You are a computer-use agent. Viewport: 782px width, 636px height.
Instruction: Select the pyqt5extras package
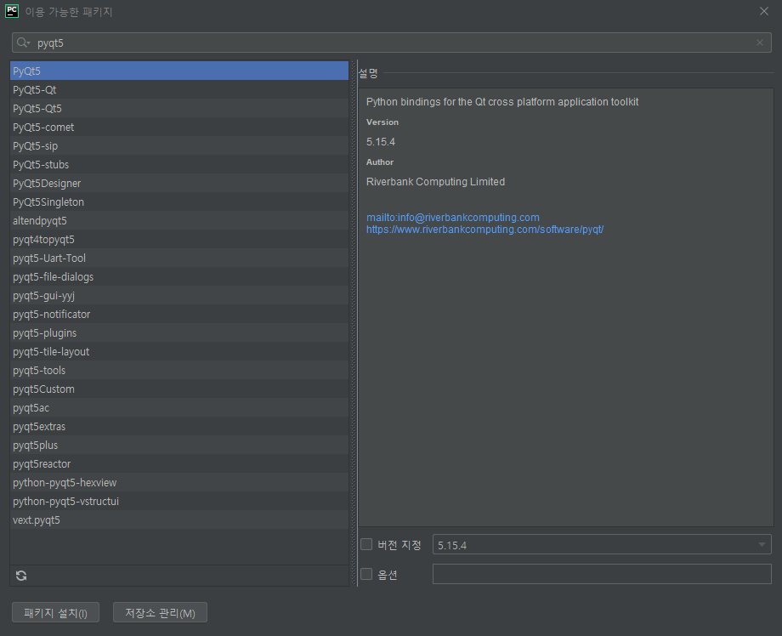[179, 427]
